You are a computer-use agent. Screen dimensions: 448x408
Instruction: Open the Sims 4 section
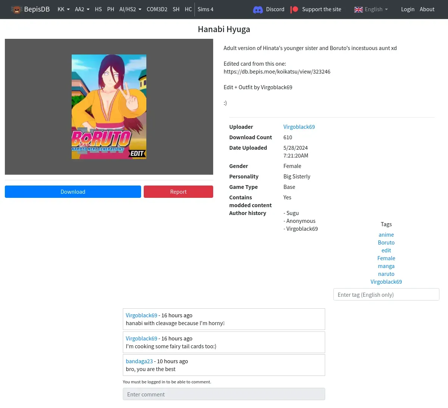(205, 9)
